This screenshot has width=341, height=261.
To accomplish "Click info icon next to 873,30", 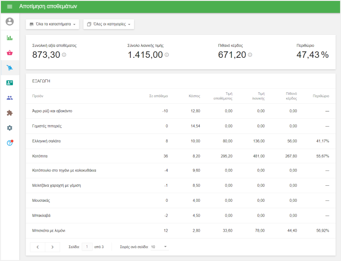I will [x=64, y=55].
